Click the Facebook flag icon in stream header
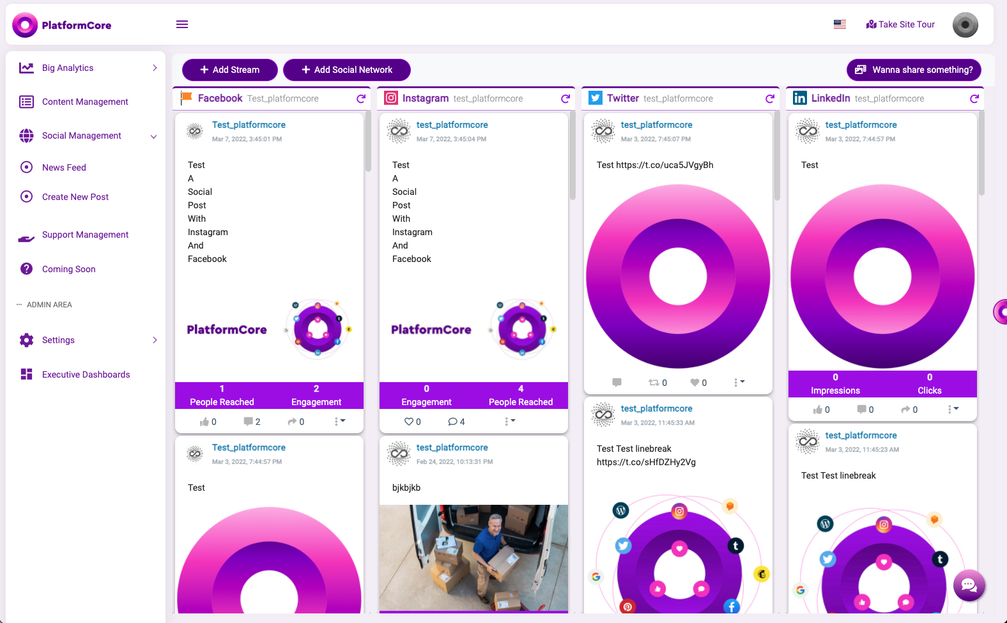The image size is (1007, 623). (186, 98)
